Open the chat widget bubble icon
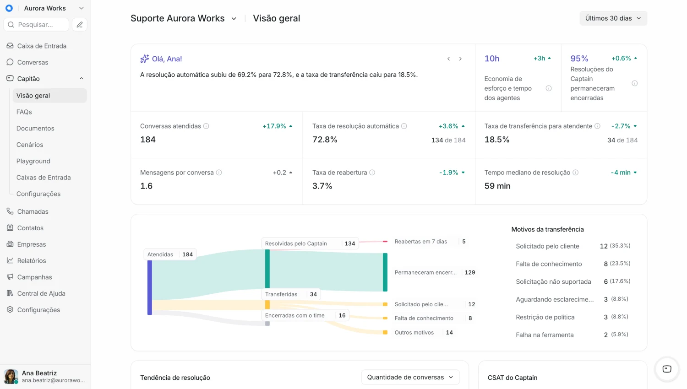 667,369
